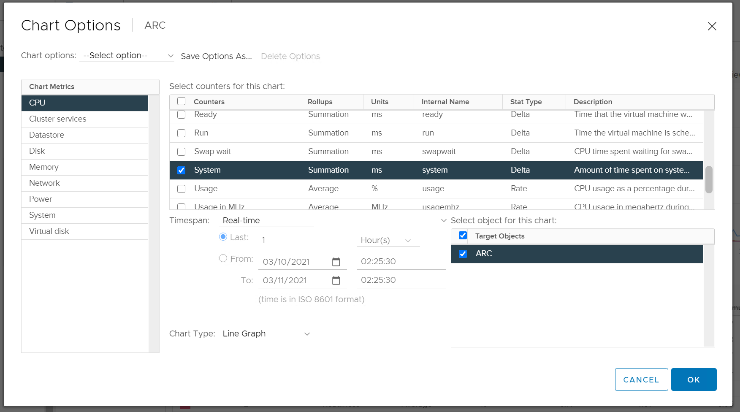Click the Last value input field
740x412 pixels.
302,240
